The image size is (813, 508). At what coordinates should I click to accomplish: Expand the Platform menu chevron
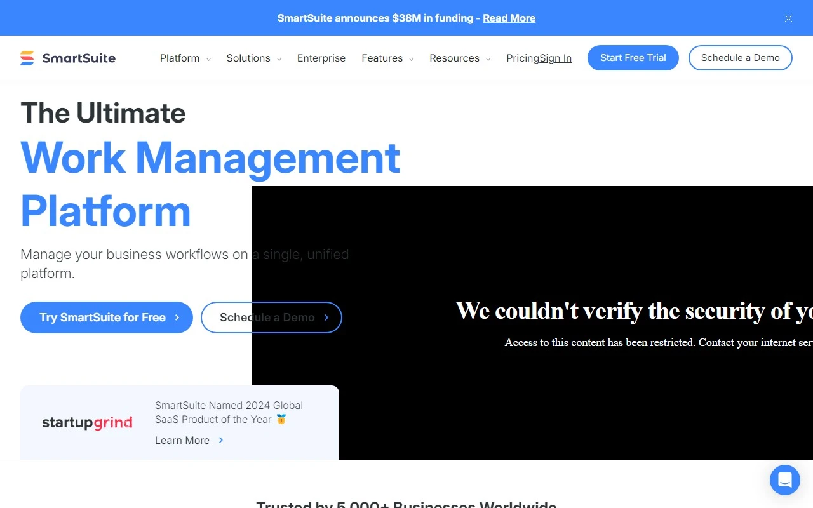pyautogui.click(x=208, y=59)
